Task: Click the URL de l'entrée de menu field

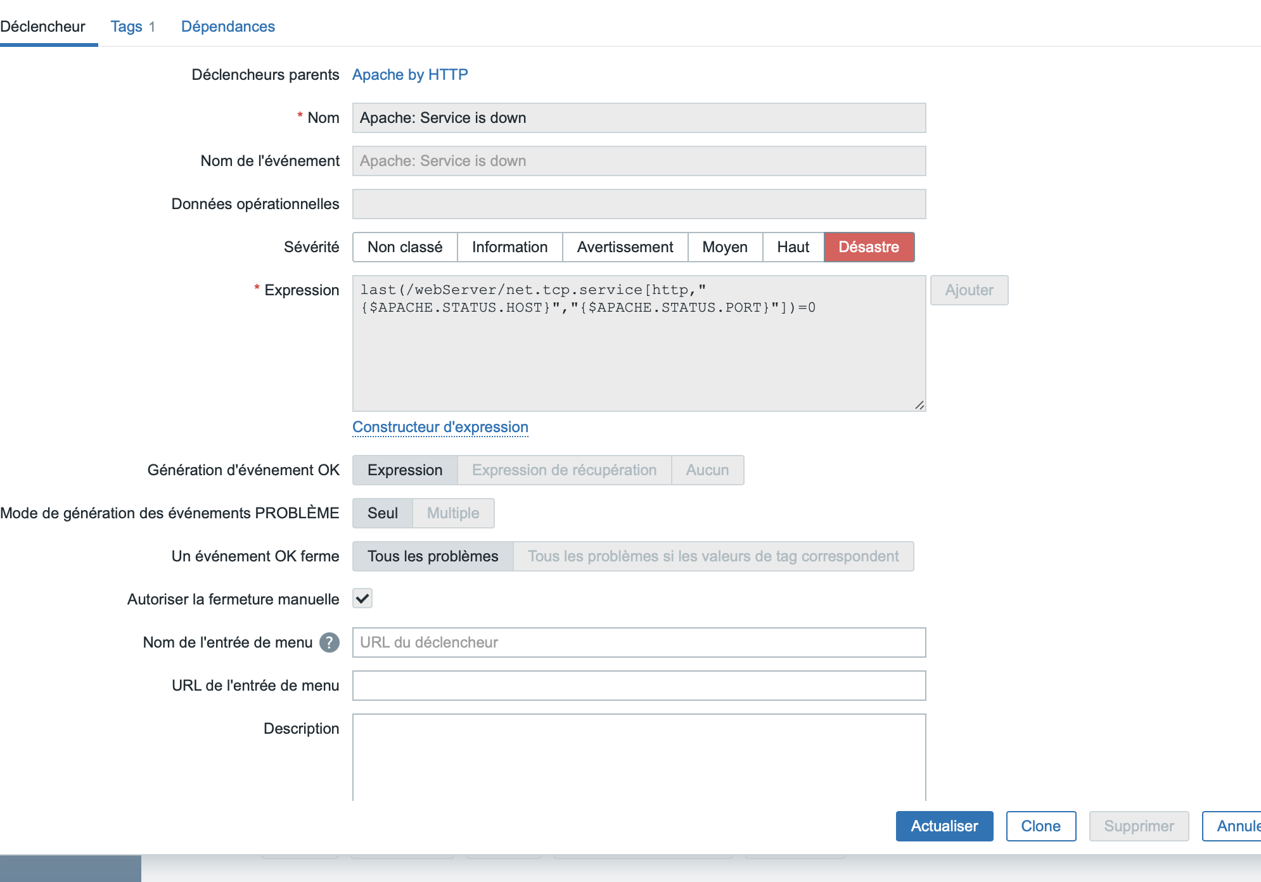Action: [x=638, y=686]
